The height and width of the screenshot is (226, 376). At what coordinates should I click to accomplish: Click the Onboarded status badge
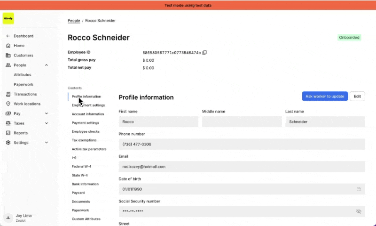pyautogui.click(x=349, y=38)
